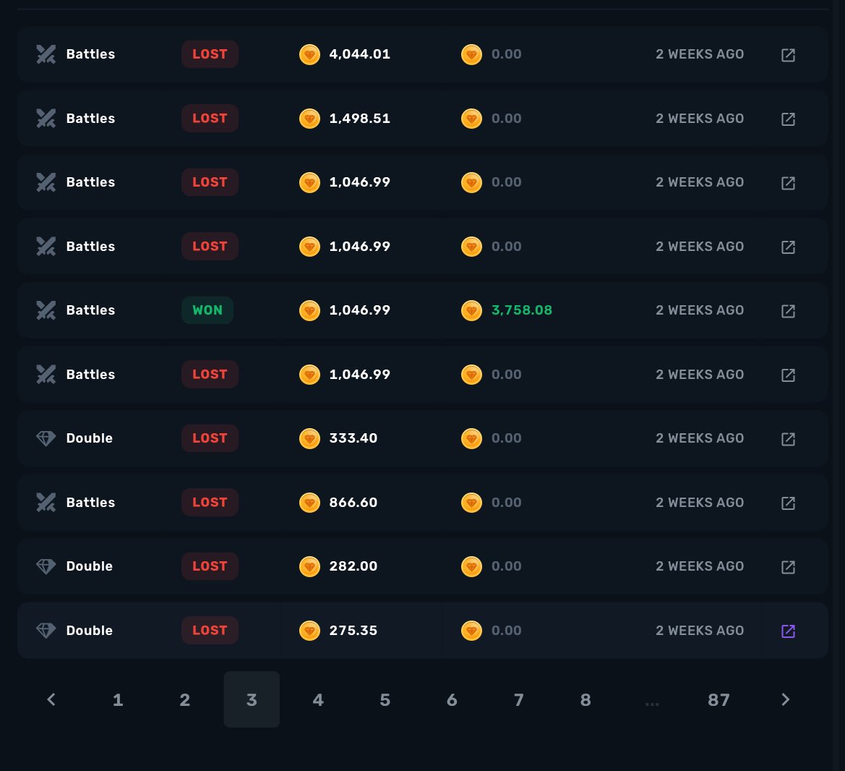
Task: Click crossed swords icon in 4,044.01 row
Action: pos(46,54)
